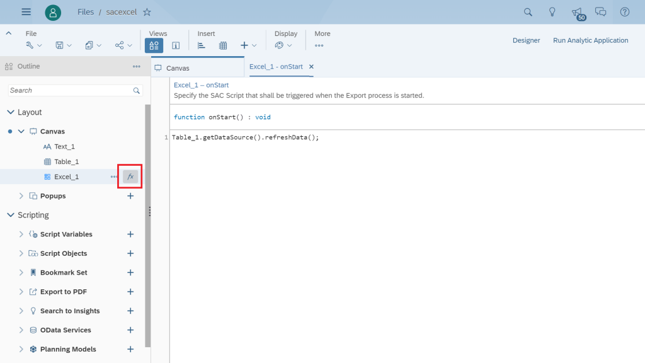Image resolution: width=645 pixels, height=363 pixels.
Task: Collapse the toolbar with up chevron
Action: (9, 33)
